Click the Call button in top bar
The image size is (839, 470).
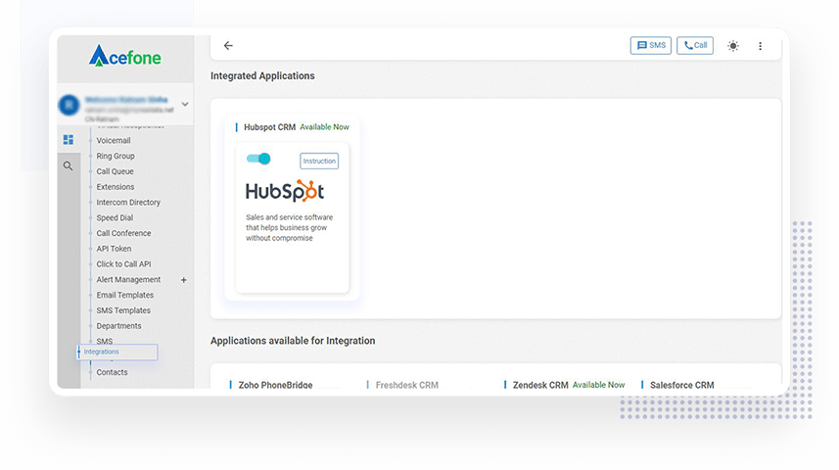click(695, 45)
